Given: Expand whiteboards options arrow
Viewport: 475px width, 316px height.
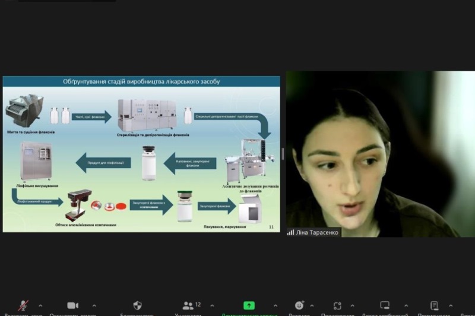Looking at the screenshot, I should coord(406,306).
